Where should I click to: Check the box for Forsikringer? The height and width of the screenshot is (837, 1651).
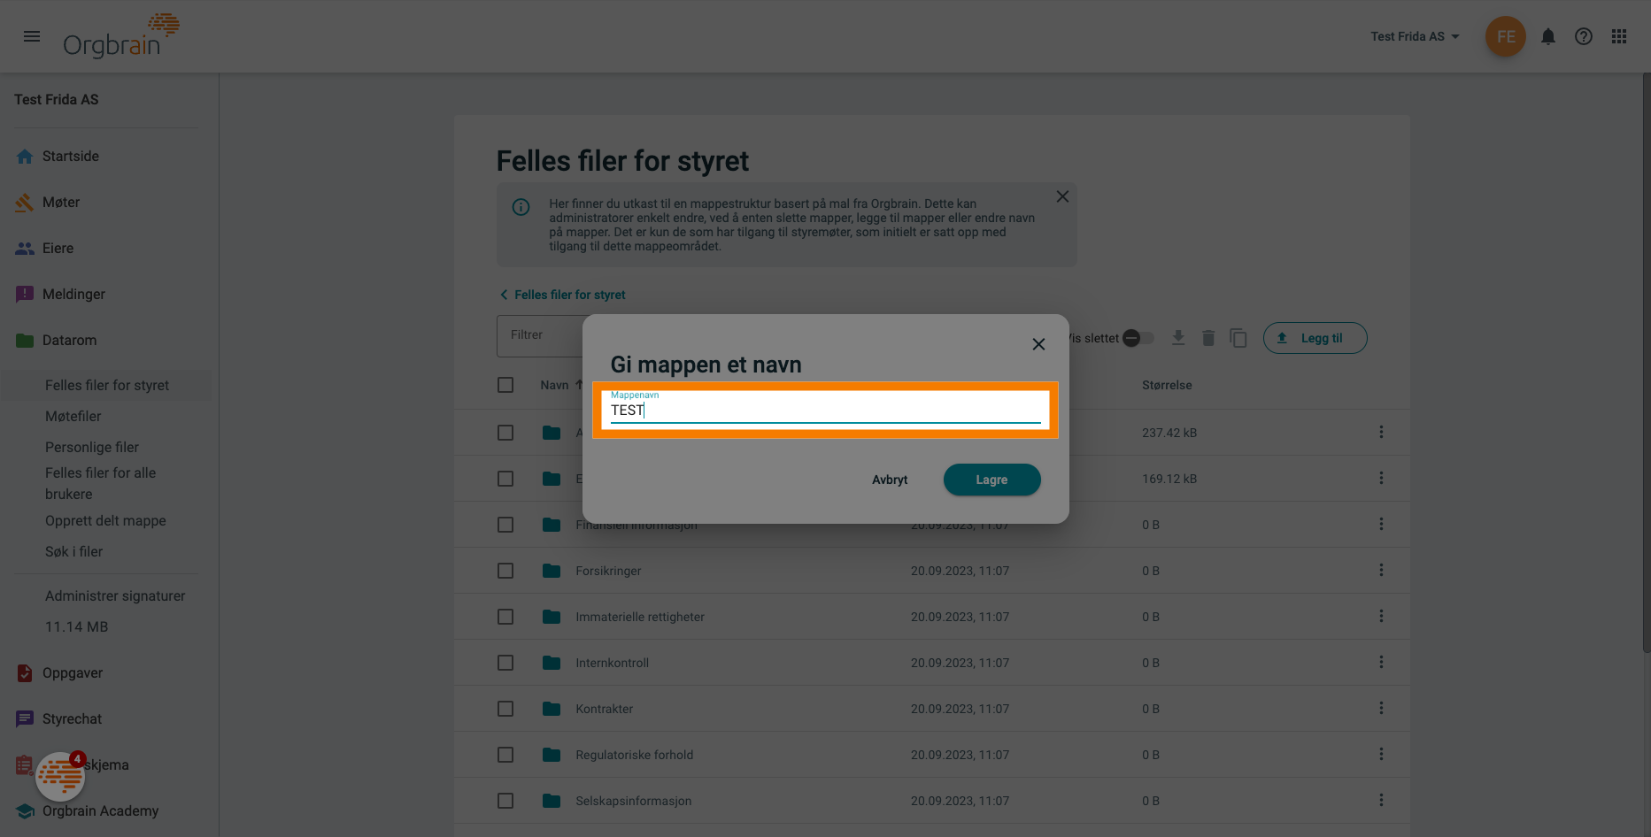505,571
